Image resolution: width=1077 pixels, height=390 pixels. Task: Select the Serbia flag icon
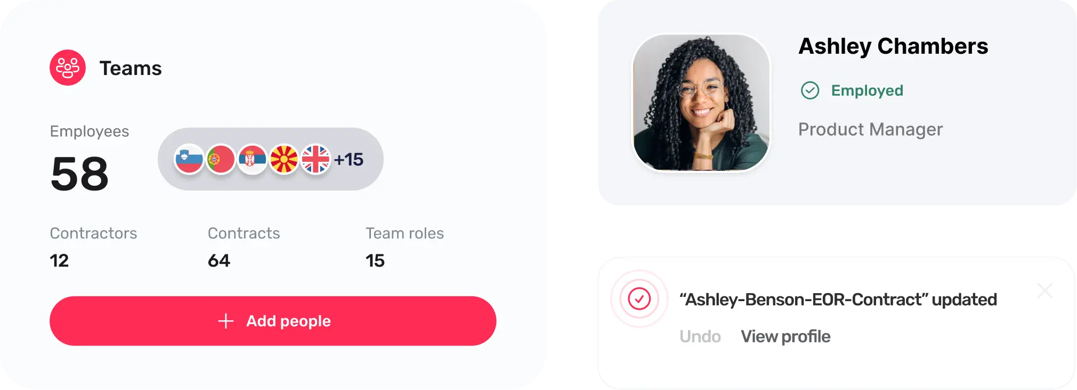[252, 159]
